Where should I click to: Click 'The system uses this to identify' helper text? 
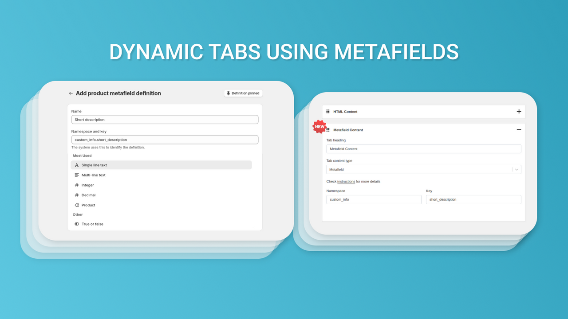pyautogui.click(x=108, y=148)
